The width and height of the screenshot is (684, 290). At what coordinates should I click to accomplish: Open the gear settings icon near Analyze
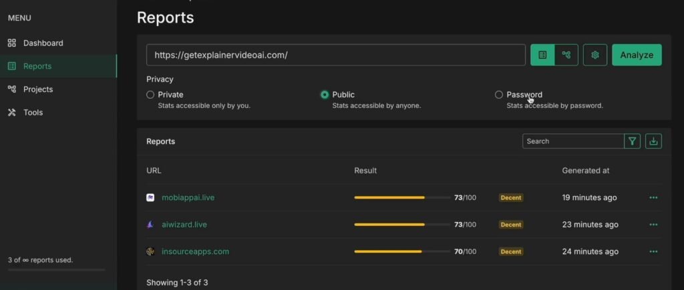tap(595, 55)
